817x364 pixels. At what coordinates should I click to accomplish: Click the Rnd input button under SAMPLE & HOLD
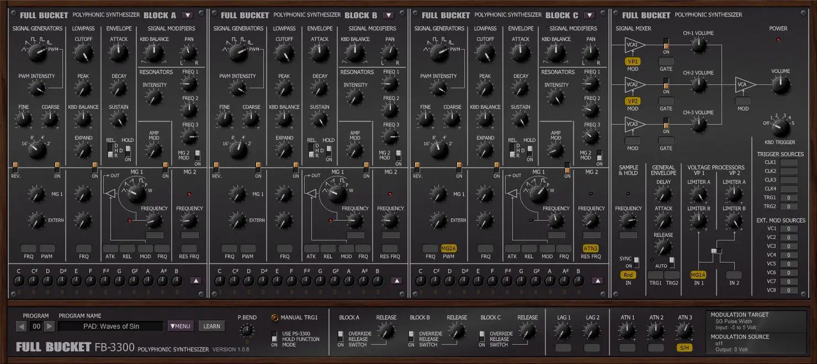pos(627,274)
